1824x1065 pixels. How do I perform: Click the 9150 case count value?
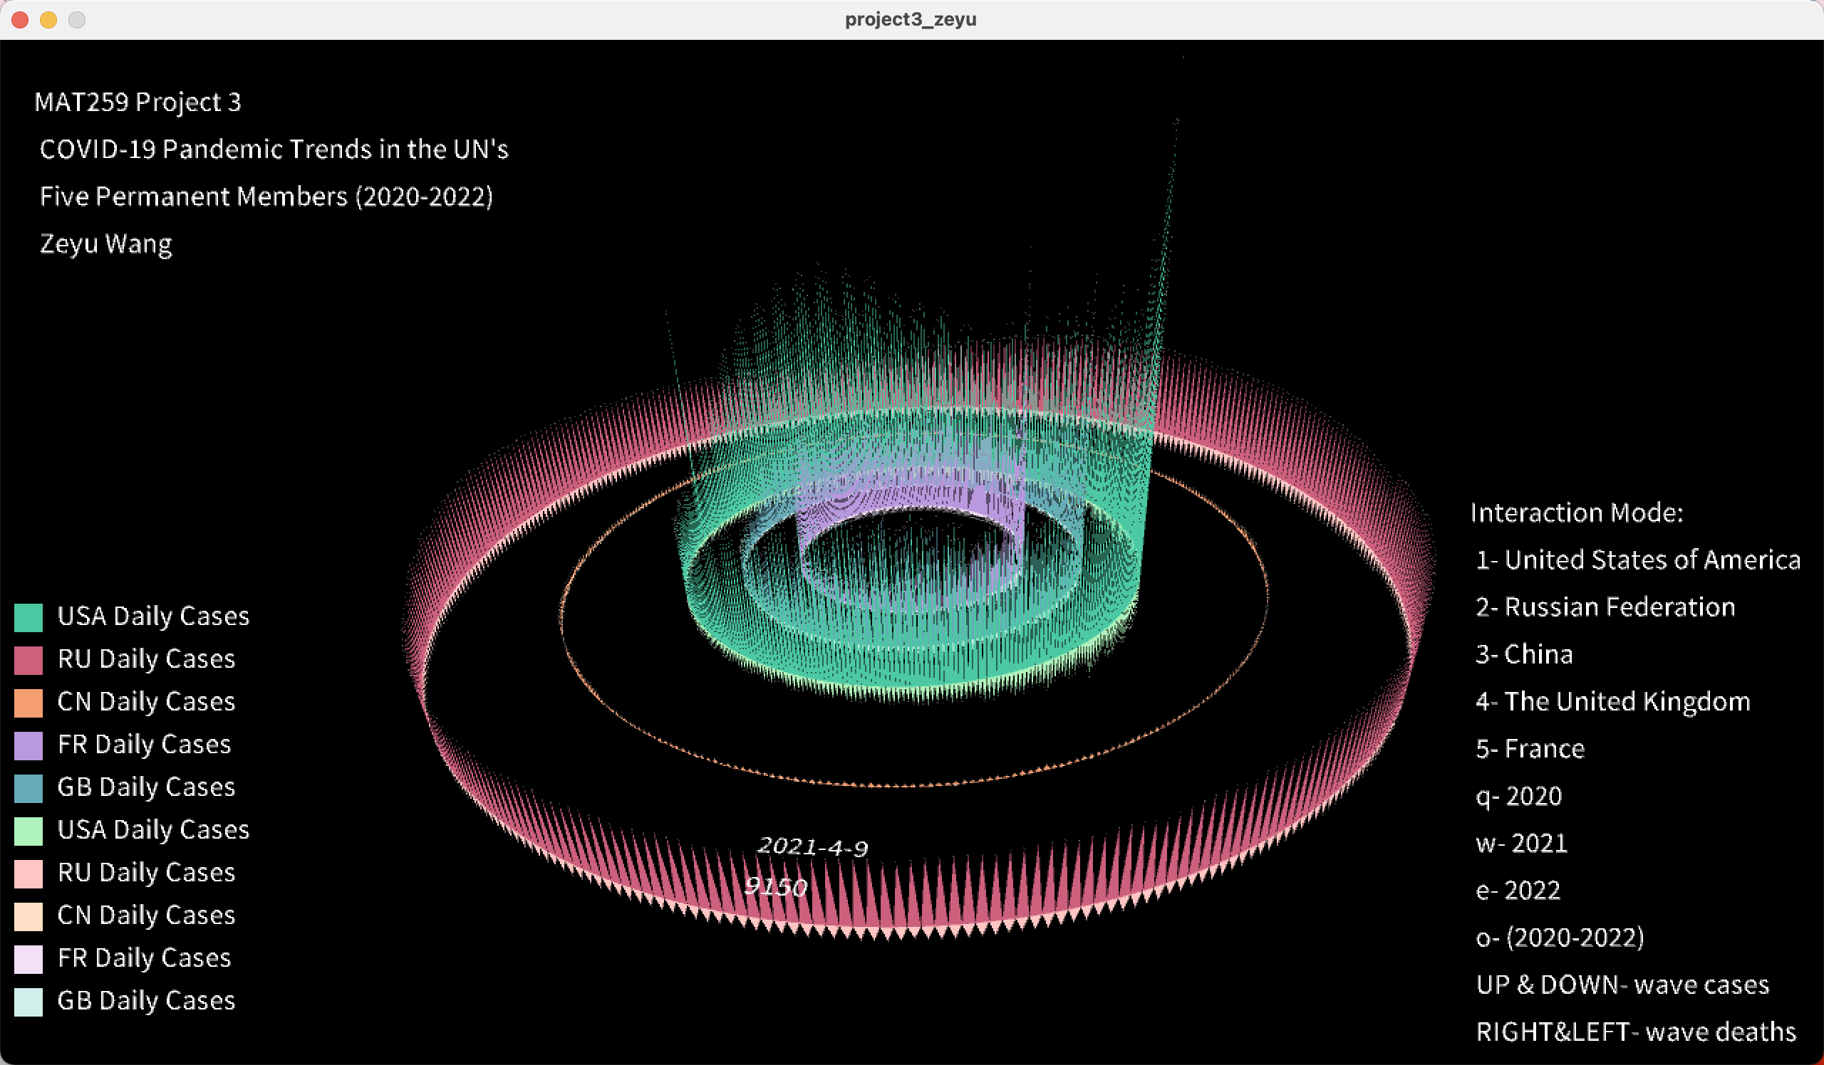(775, 886)
